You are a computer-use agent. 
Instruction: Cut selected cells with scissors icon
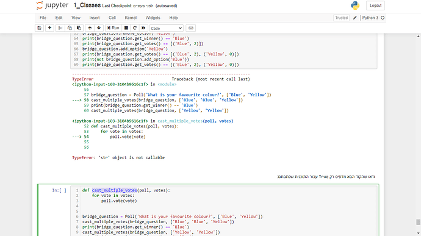pos(60,28)
